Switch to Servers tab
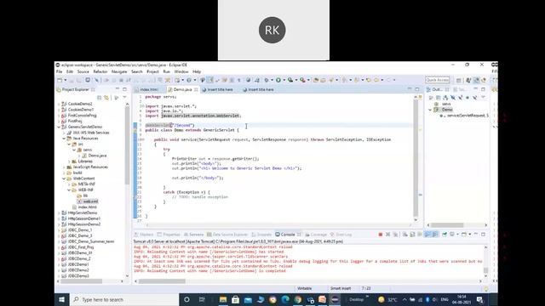The image size is (545, 306). 193,235
